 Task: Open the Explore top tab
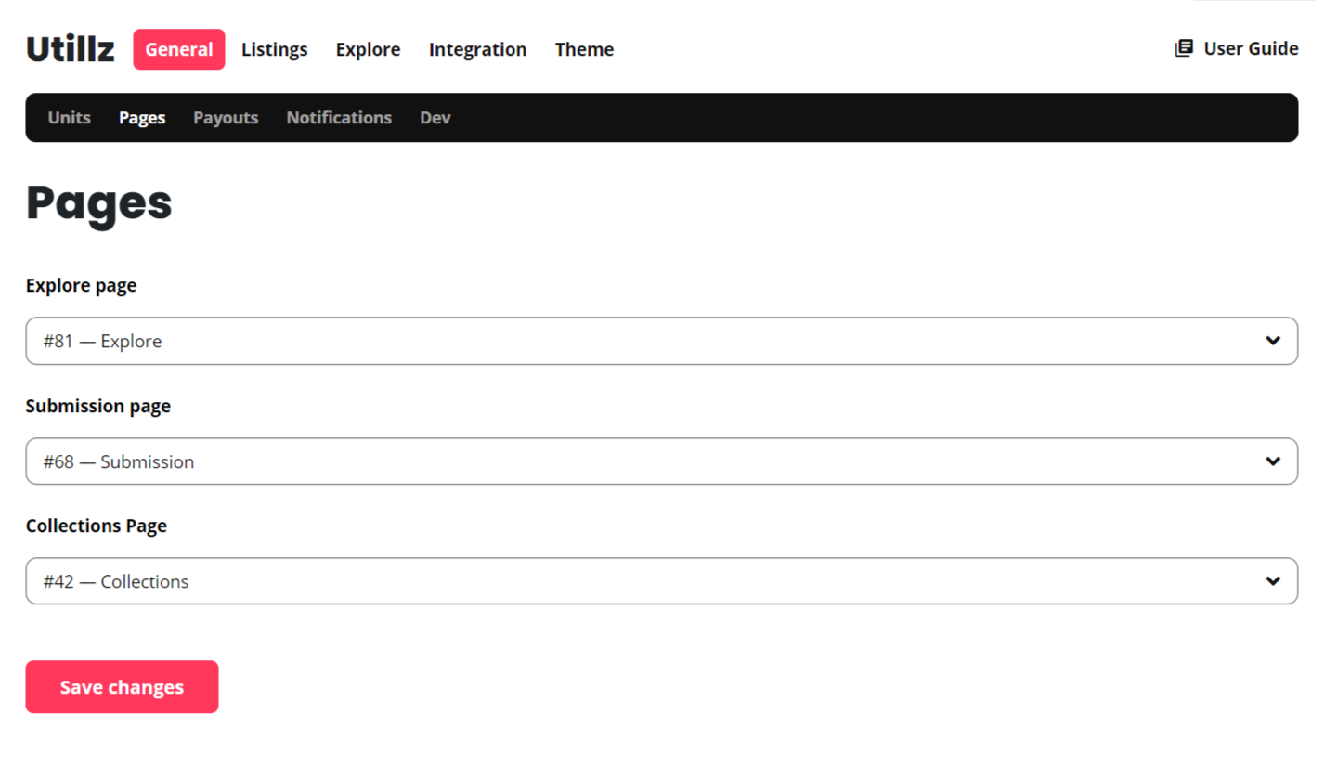pyautogui.click(x=369, y=49)
